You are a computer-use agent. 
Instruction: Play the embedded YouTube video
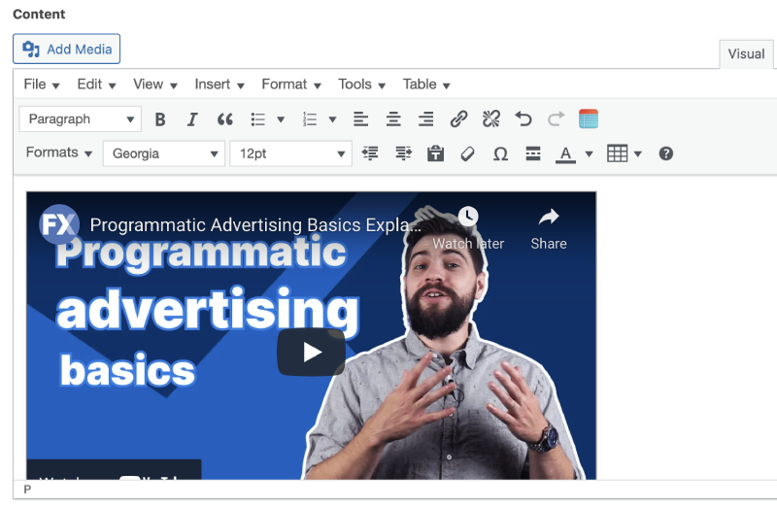pos(311,353)
